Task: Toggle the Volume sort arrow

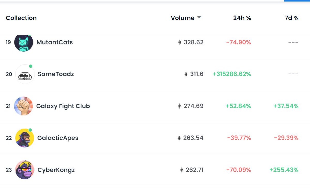Action: (x=199, y=18)
